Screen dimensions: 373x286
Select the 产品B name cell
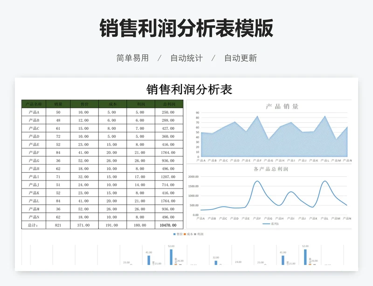[34, 120]
